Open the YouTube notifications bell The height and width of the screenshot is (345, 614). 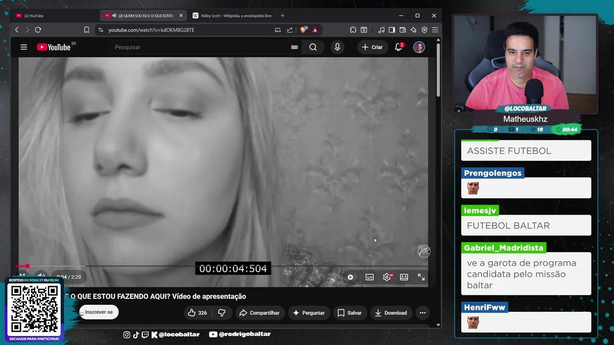click(399, 47)
